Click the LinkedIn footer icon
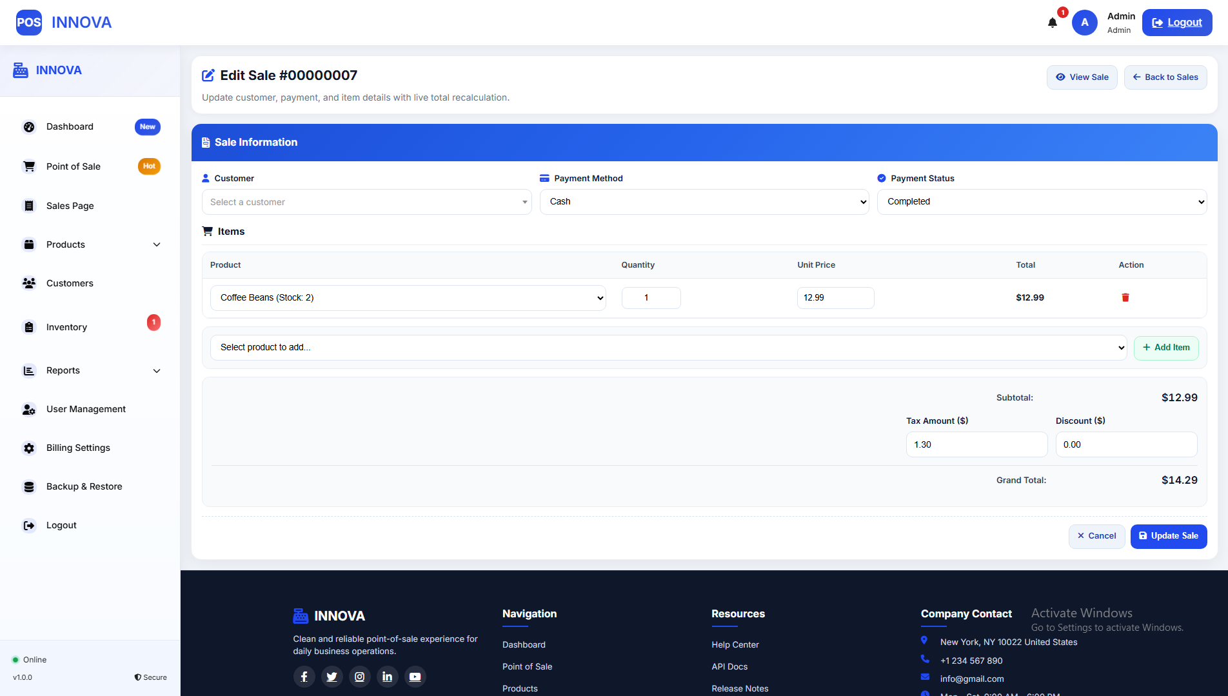The image size is (1228, 696). click(x=388, y=677)
